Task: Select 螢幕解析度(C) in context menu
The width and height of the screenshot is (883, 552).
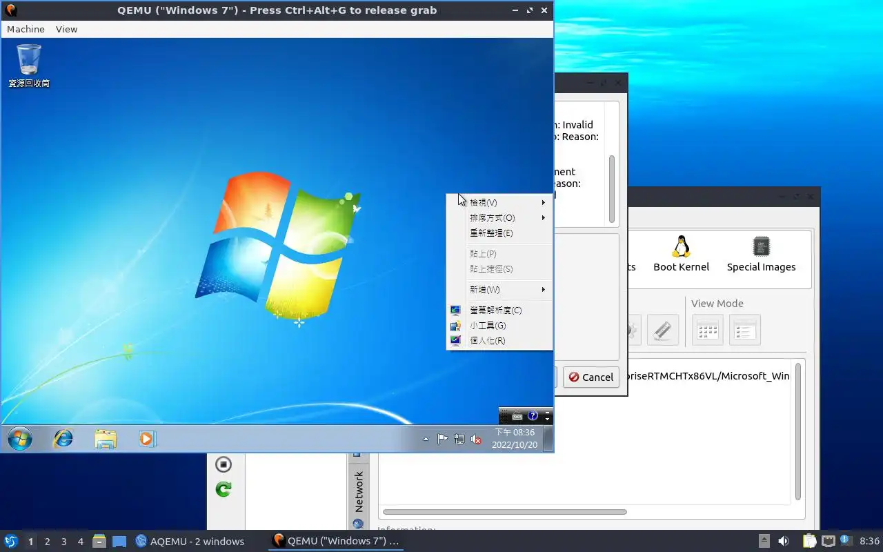Action: (499, 310)
